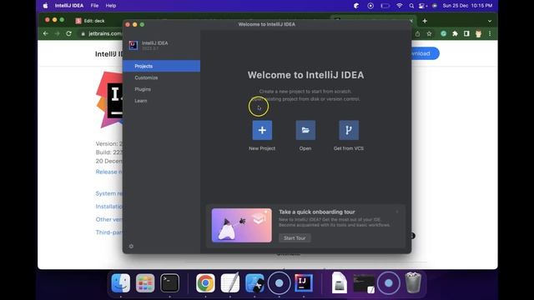The height and width of the screenshot is (300, 534).
Task: Click the recorder icon next to Trash
Action: point(388,283)
